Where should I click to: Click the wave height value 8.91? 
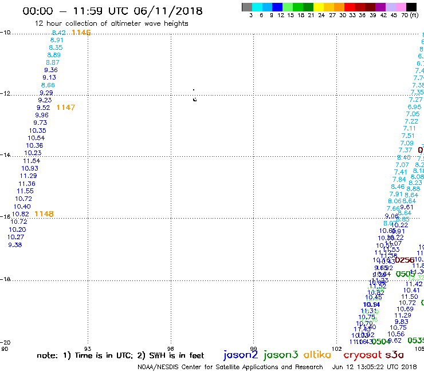[57, 40]
